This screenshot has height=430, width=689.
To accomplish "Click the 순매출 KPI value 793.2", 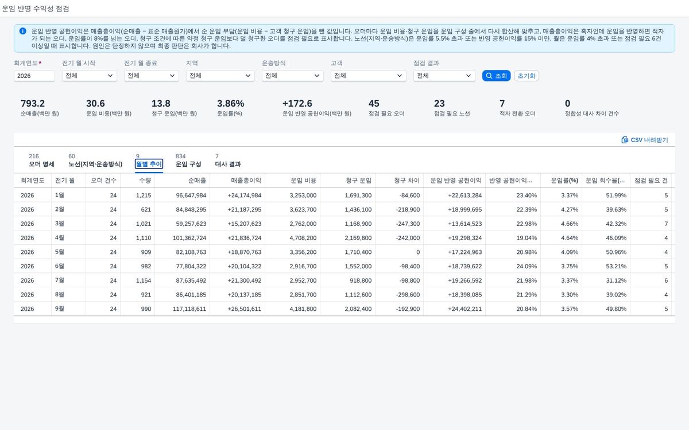I will click(x=33, y=104).
